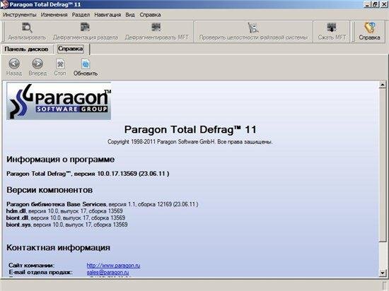Click the Анализировать toolbar icon
389x291 pixels.
pos(27,28)
